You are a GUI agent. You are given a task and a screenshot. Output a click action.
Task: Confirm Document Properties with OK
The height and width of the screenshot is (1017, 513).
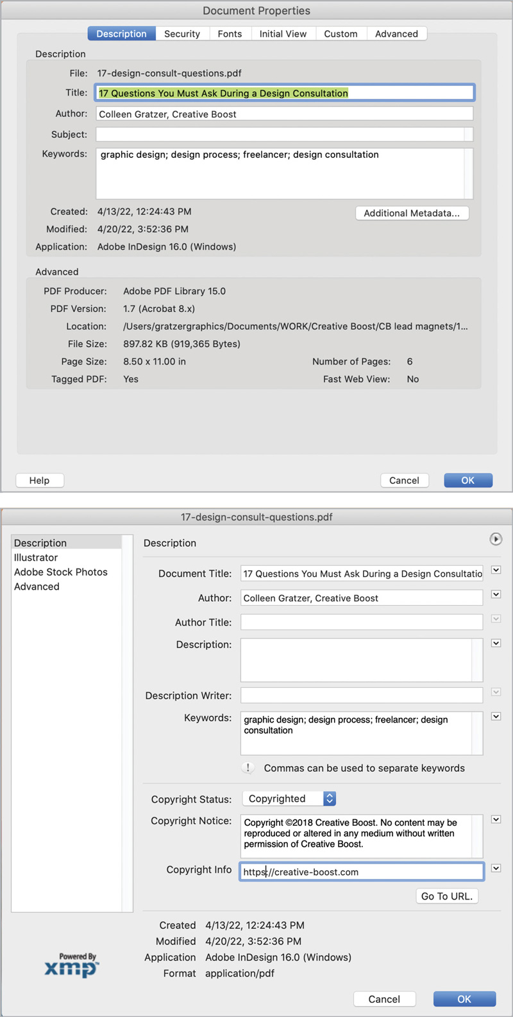tap(468, 480)
